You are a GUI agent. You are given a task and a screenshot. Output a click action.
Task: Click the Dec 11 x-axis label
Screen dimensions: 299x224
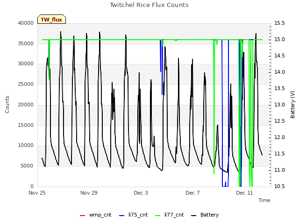pyautogui.click(x=244, y=193)
